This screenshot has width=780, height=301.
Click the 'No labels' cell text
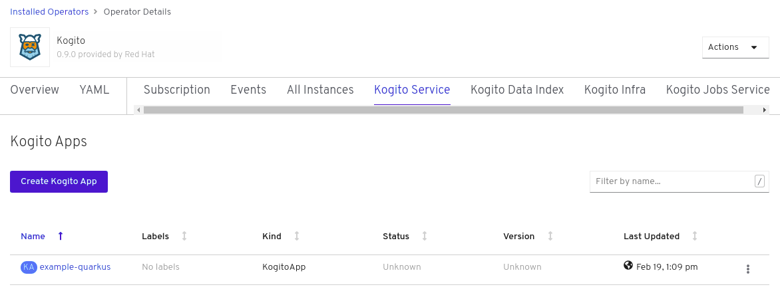(x=160, y=267)
